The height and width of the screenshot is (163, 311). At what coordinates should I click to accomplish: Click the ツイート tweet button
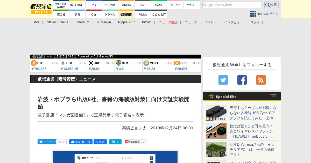(x=46, y=142)
